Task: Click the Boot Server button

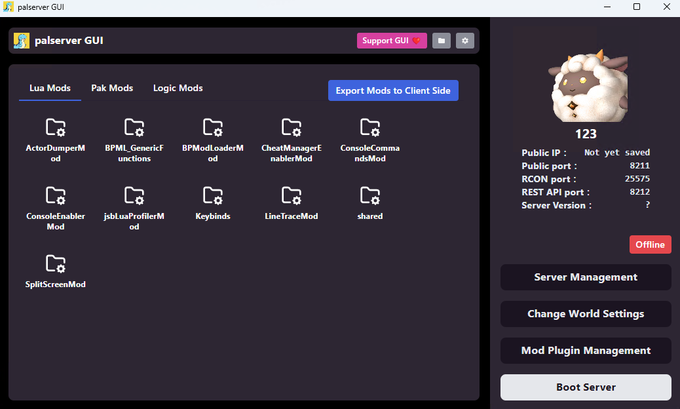Action: (x=586, y=387)
